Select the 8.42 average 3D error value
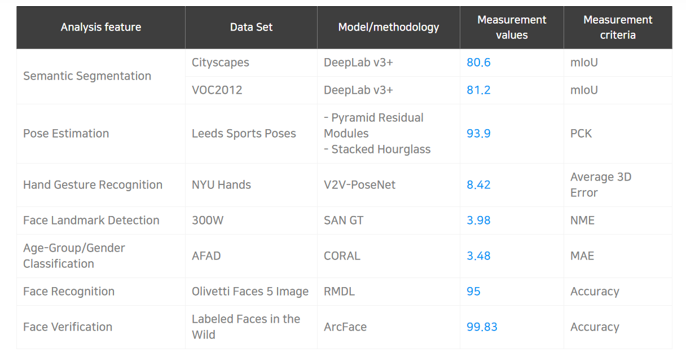Screen dimensions: 686x357 tap(478, 185)
